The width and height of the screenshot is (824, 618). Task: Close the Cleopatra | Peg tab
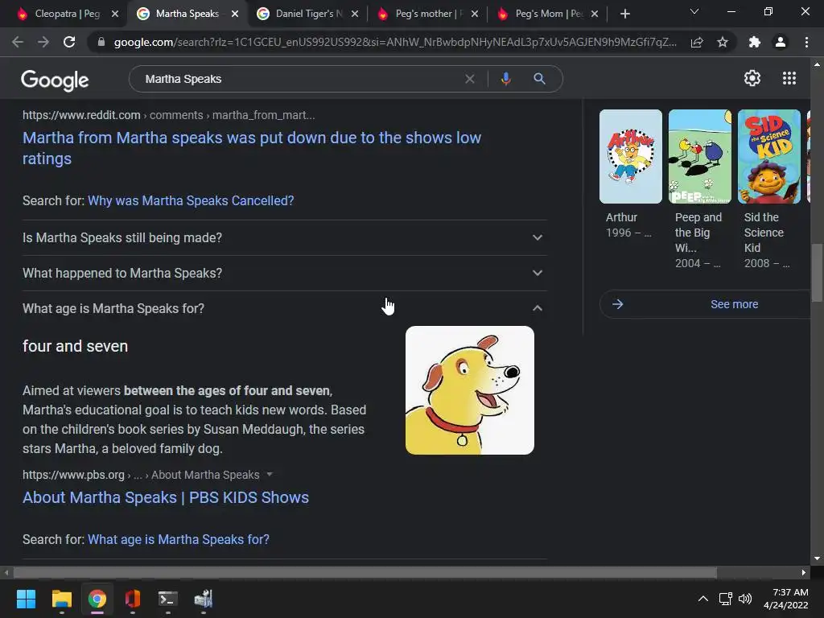tap(115, 14)
